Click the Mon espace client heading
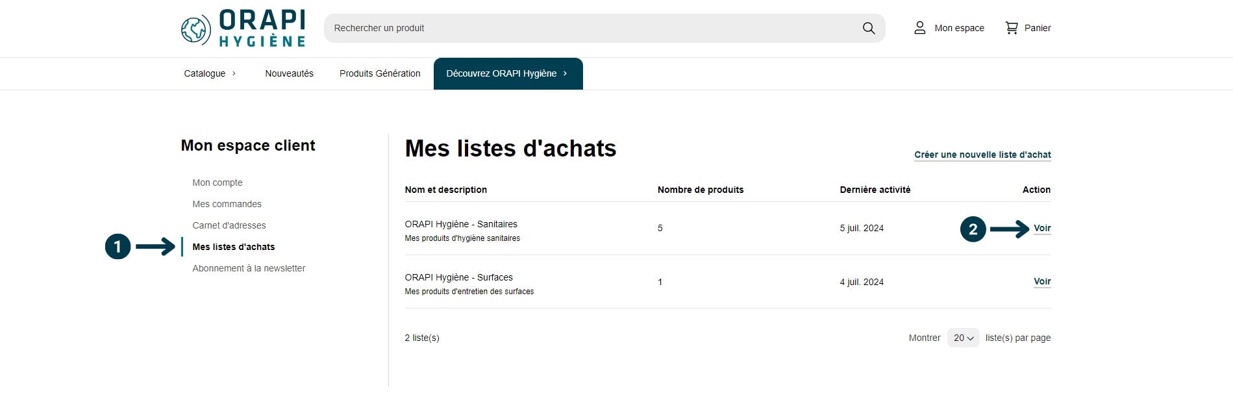The width and height of the screenshot is (1233, 413). click(x=248, y=145)
